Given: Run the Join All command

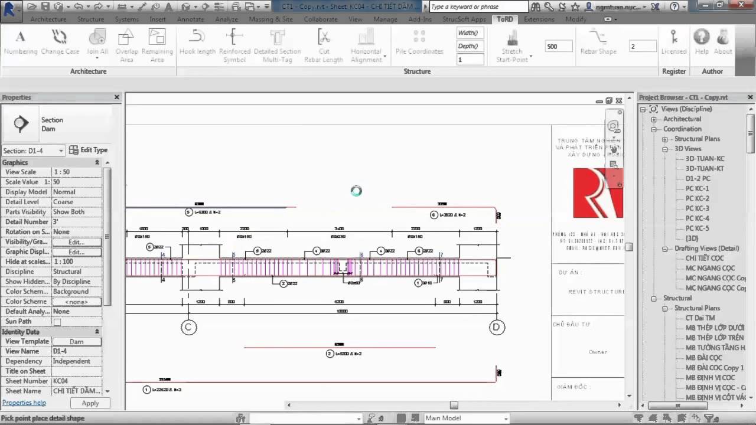Looking at the screenshot, I should (x=97, y=44).
